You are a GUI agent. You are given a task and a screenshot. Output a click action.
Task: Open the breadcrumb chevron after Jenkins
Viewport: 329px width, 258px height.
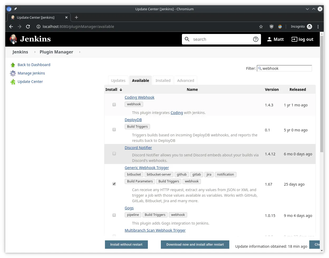pos(35,52)
